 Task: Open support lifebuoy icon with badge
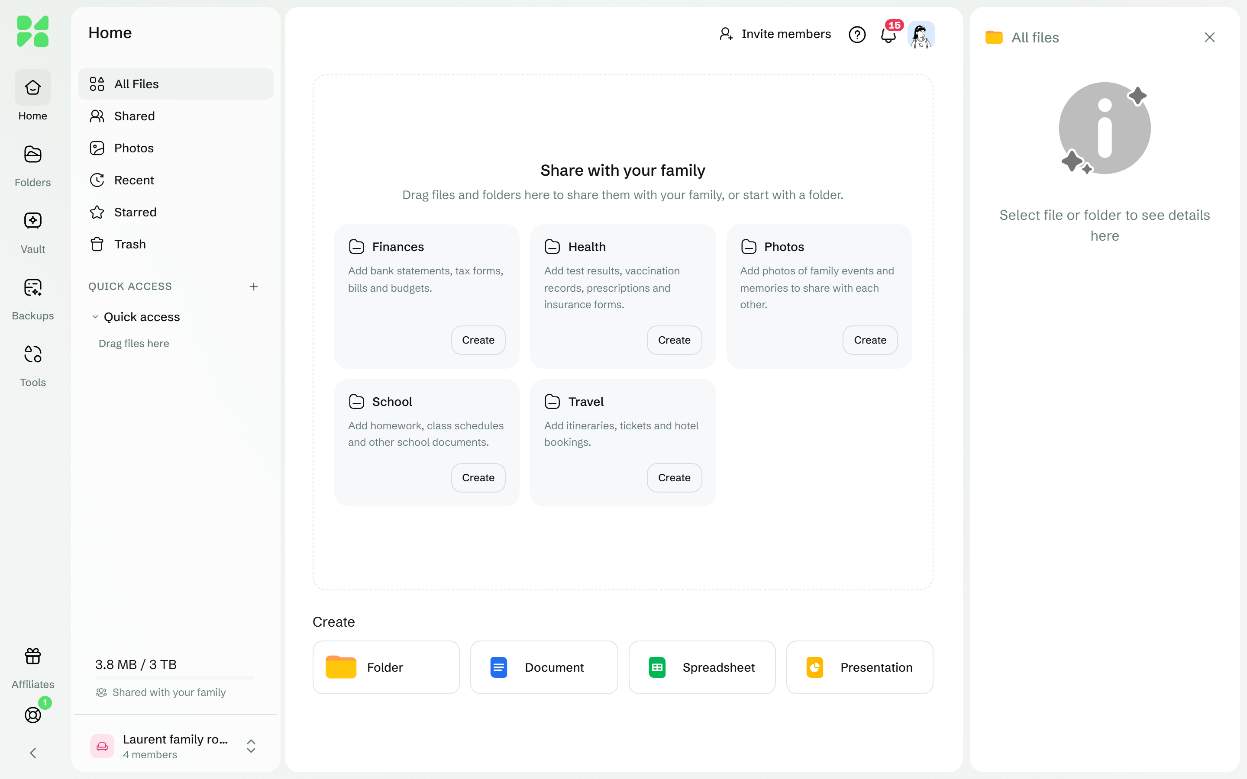(33, 715)
